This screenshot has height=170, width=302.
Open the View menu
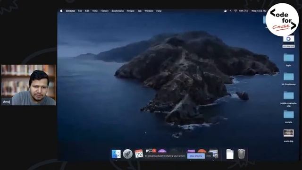click(x=95, y=11)
